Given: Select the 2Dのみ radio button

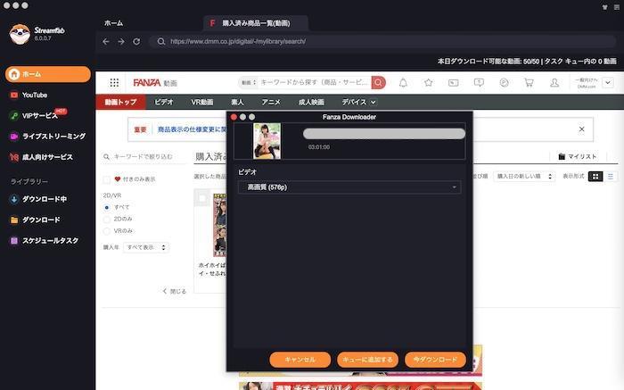Looking at the screenshot, I should click(107, 220).
